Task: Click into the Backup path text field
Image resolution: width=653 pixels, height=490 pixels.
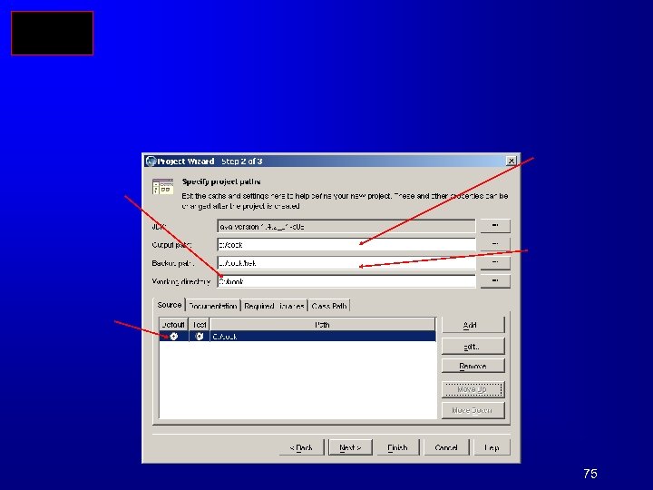Action: coord(346,263)
